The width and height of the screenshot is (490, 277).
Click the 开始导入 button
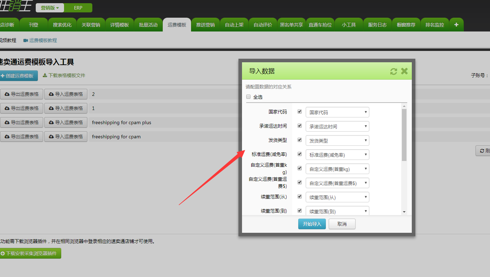[x=312, y=224]
